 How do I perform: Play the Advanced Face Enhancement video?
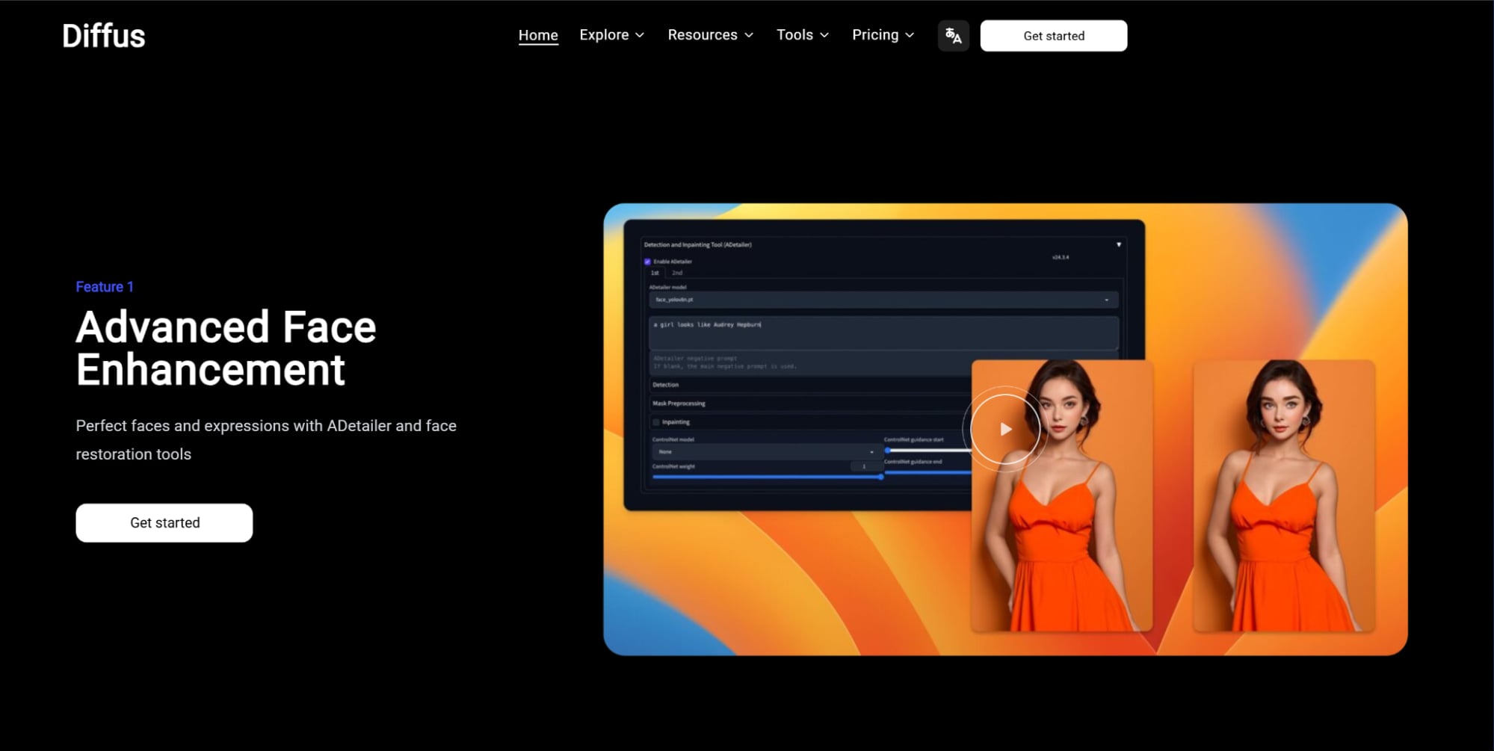tap(1005, 429)
